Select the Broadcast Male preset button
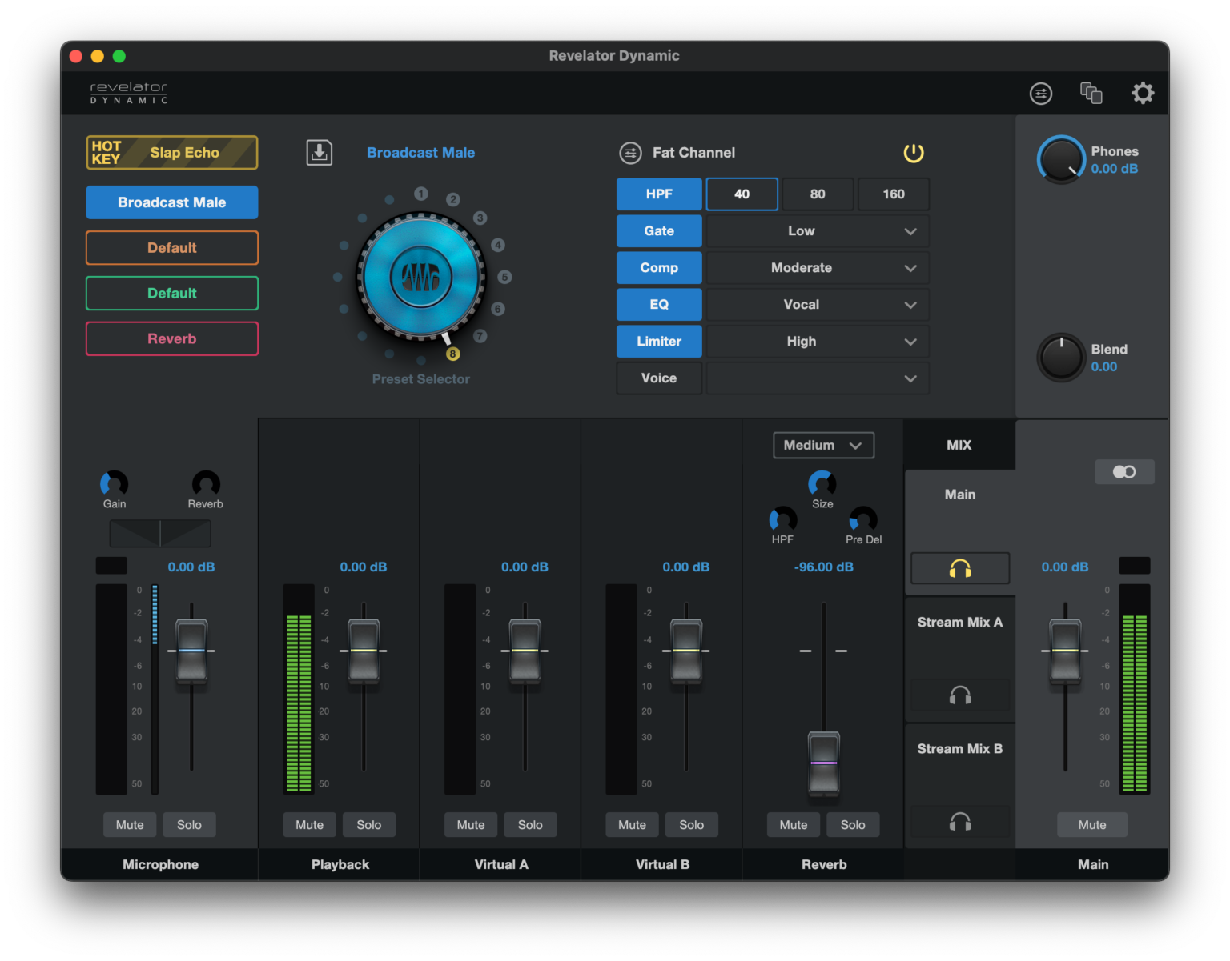The width and height of the screenshot is (1230, 961). click(172, 202)
